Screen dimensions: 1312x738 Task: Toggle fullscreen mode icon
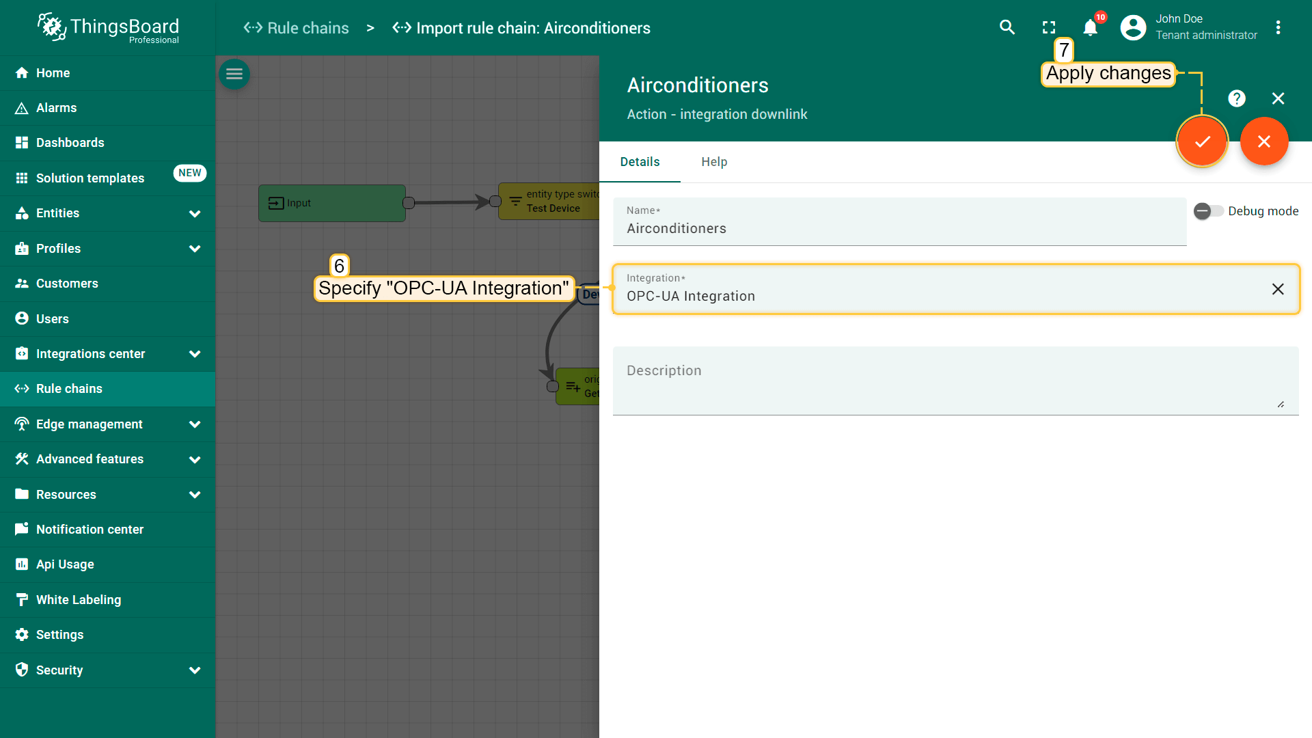(x=1049, y=27)
